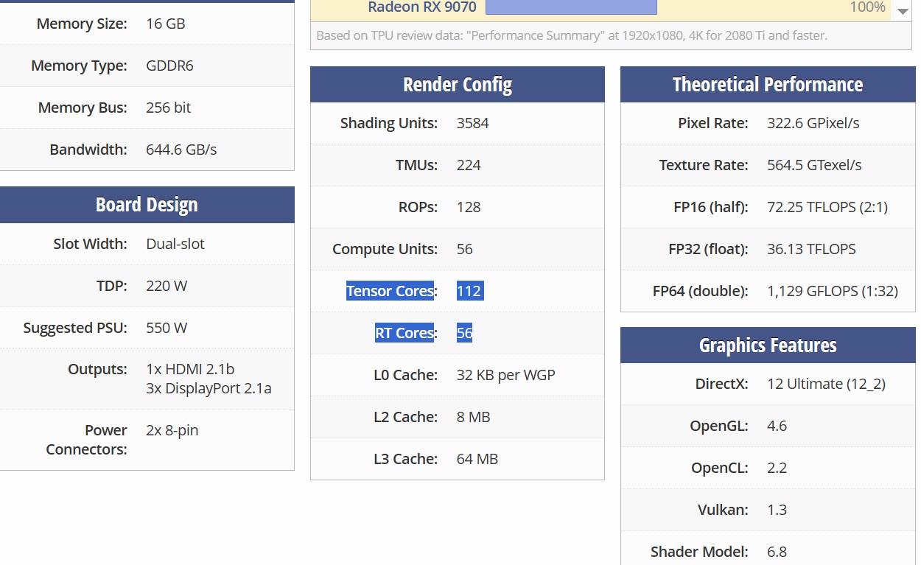Select the RT Cores value 56
This screenshot has width=921, height=565.
pos(464,333)
